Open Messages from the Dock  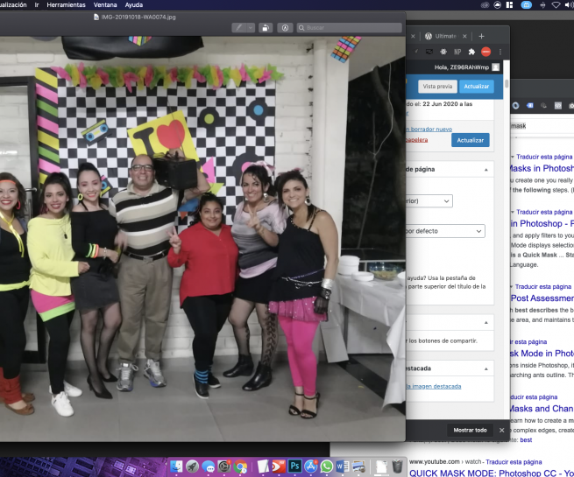coord(209,466)
